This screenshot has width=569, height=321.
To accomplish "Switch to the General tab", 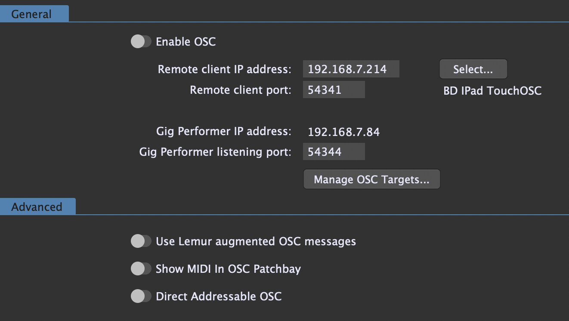I will (x=32, y=14).
